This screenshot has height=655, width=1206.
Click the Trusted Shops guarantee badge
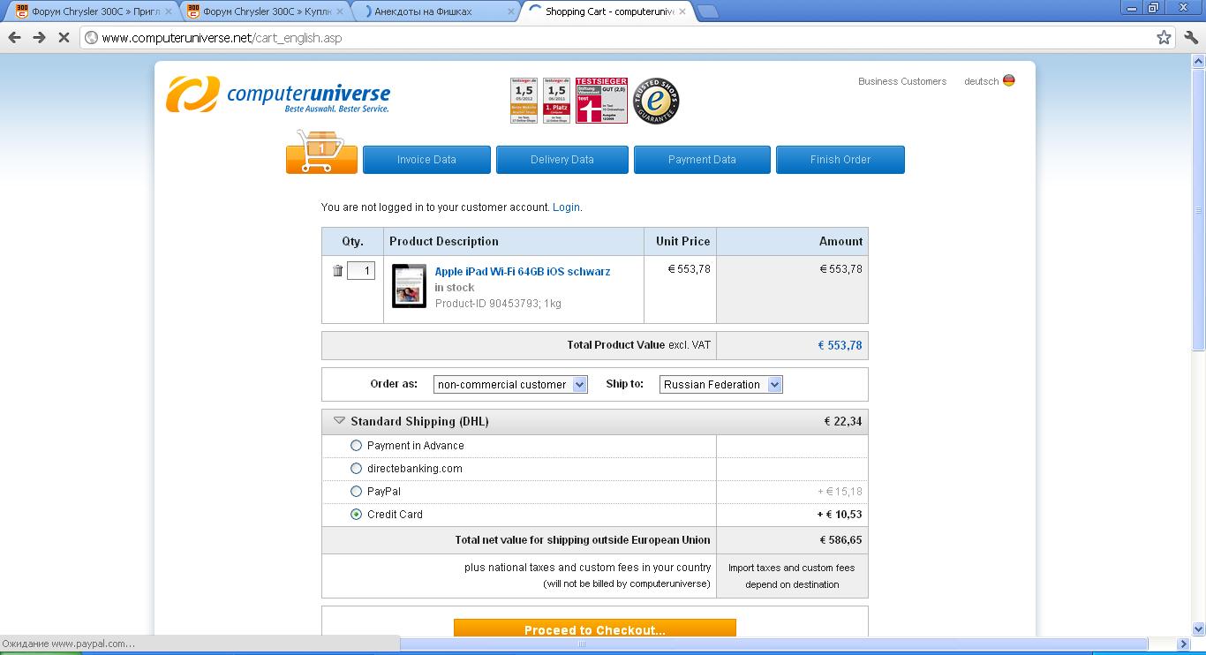click(656, 101)
